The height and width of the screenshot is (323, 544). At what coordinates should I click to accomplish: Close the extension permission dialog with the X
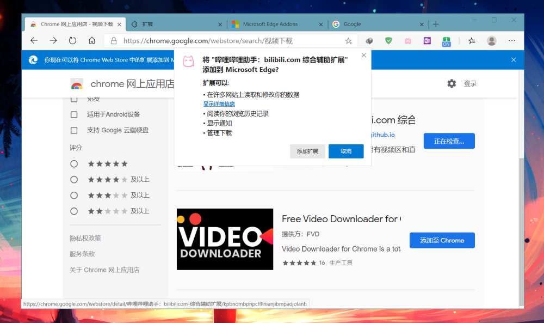tap(363, 55)
